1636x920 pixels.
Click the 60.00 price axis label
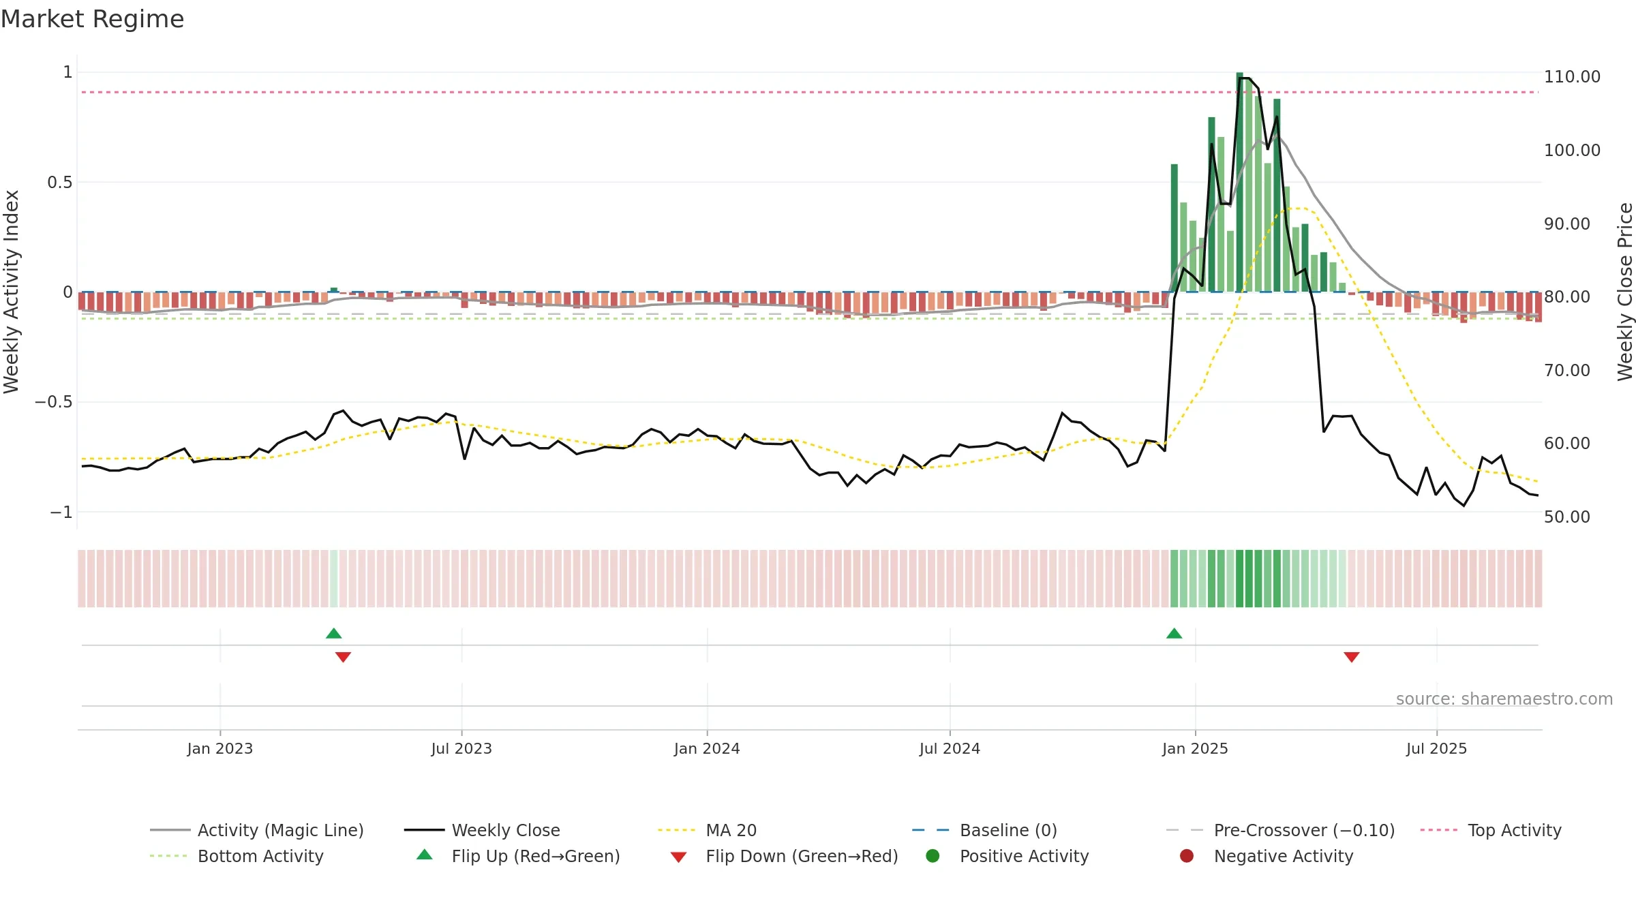1566,443
